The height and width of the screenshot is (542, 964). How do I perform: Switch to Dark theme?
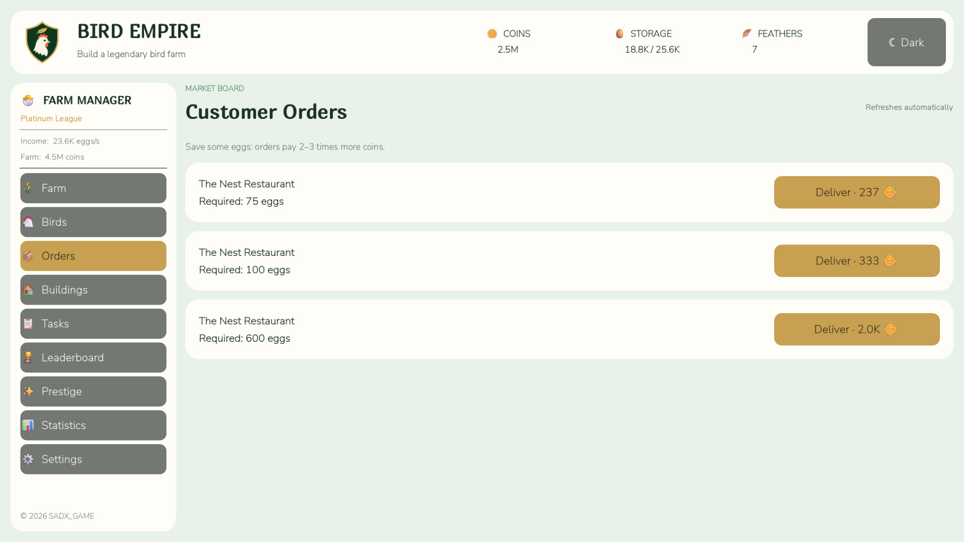tap(906, 42)
